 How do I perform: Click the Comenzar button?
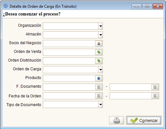[144, 120]
